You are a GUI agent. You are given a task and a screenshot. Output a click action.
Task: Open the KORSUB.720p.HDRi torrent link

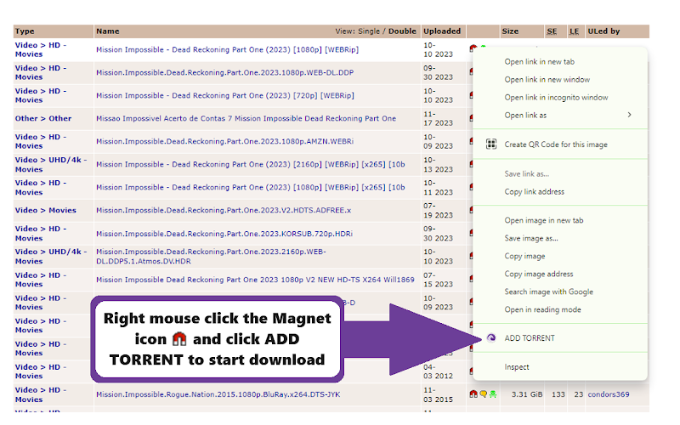(224, 234)
